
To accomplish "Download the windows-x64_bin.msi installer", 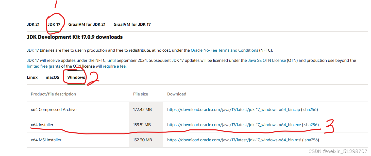I will click(x=234, y=140).
